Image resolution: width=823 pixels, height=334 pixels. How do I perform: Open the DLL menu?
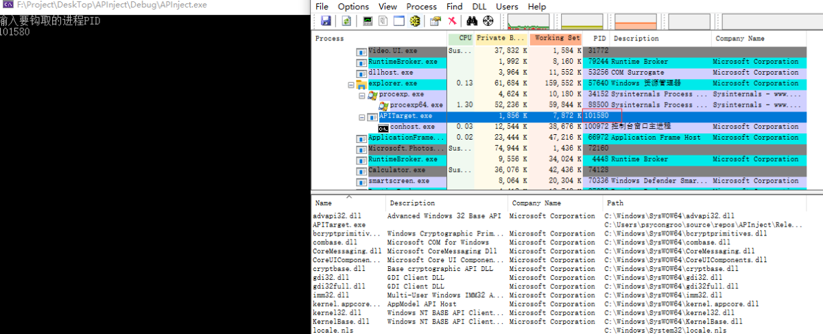tap(479, 6)
